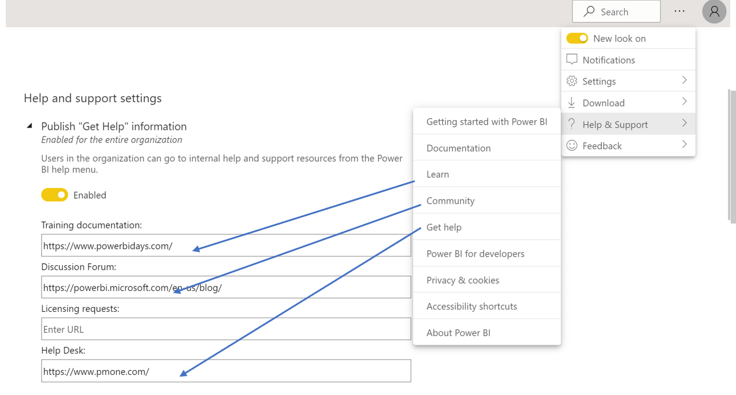Screen dimensions: 736x395
Task: Open the user profile avatar
Action: coord(714,12)
